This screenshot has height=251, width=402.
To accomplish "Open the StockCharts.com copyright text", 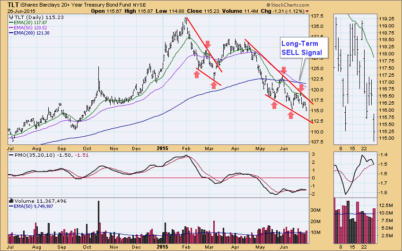I will (x=288, y=5).
